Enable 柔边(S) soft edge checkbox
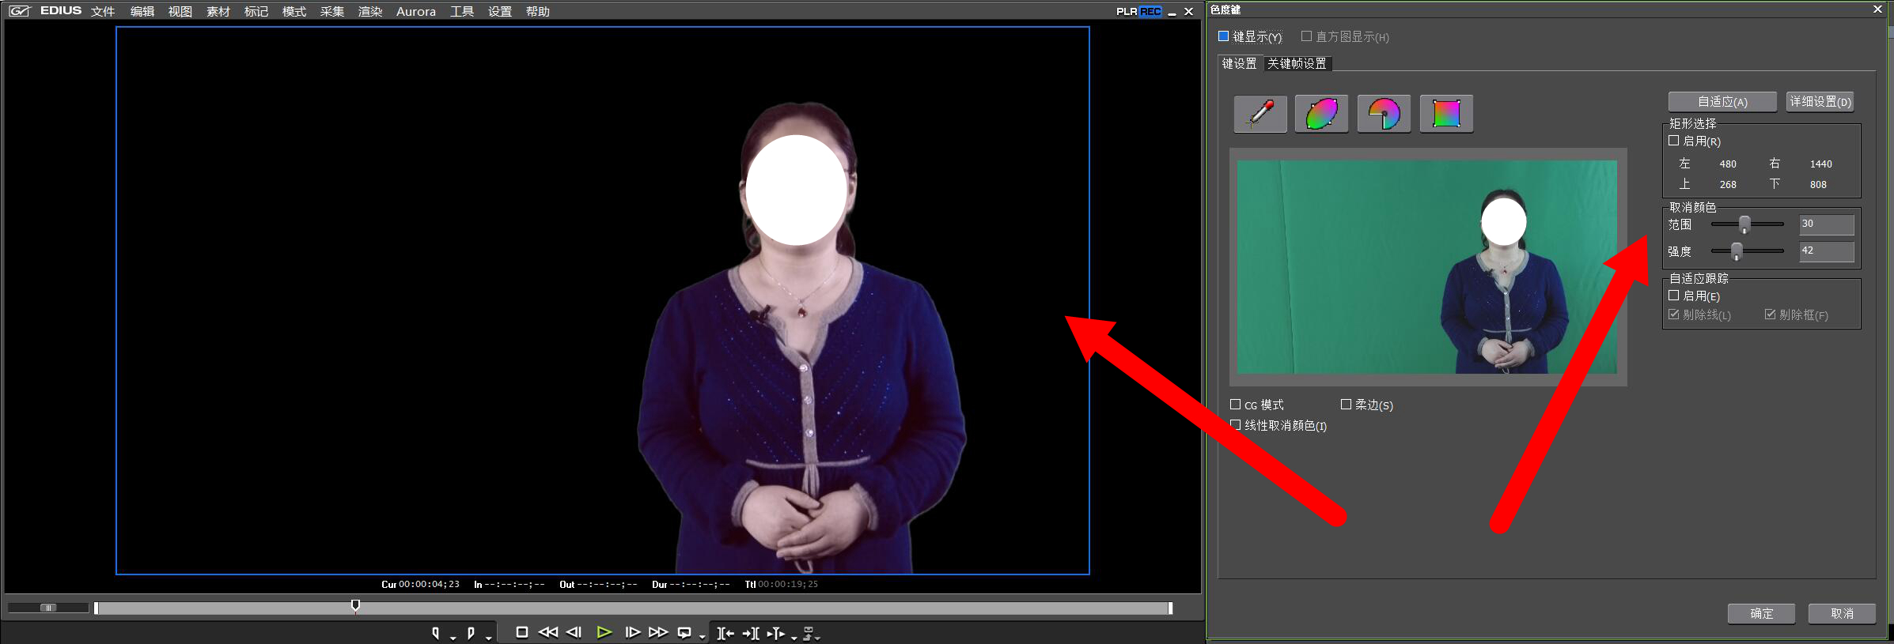Viewport: 1894px width, 644px height. click(x=1346, y=405)
